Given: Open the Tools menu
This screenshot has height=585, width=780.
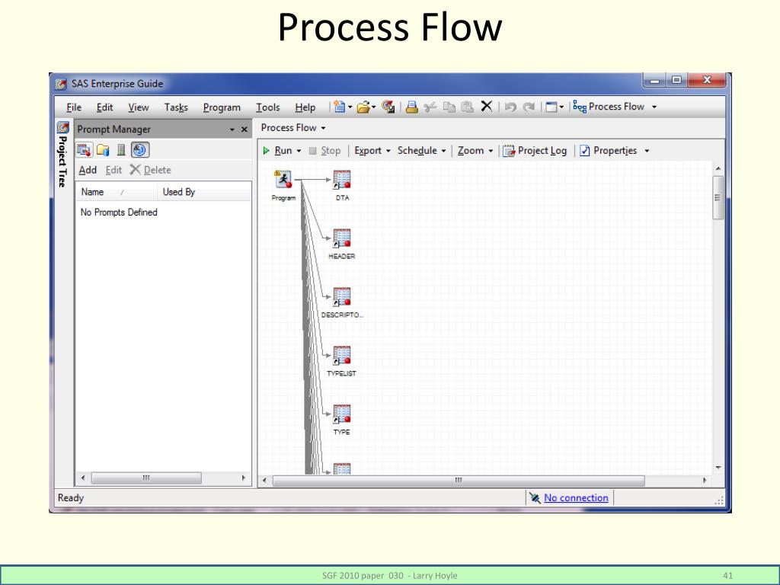Looking at the screenshot, I should (x=267, y=107).
